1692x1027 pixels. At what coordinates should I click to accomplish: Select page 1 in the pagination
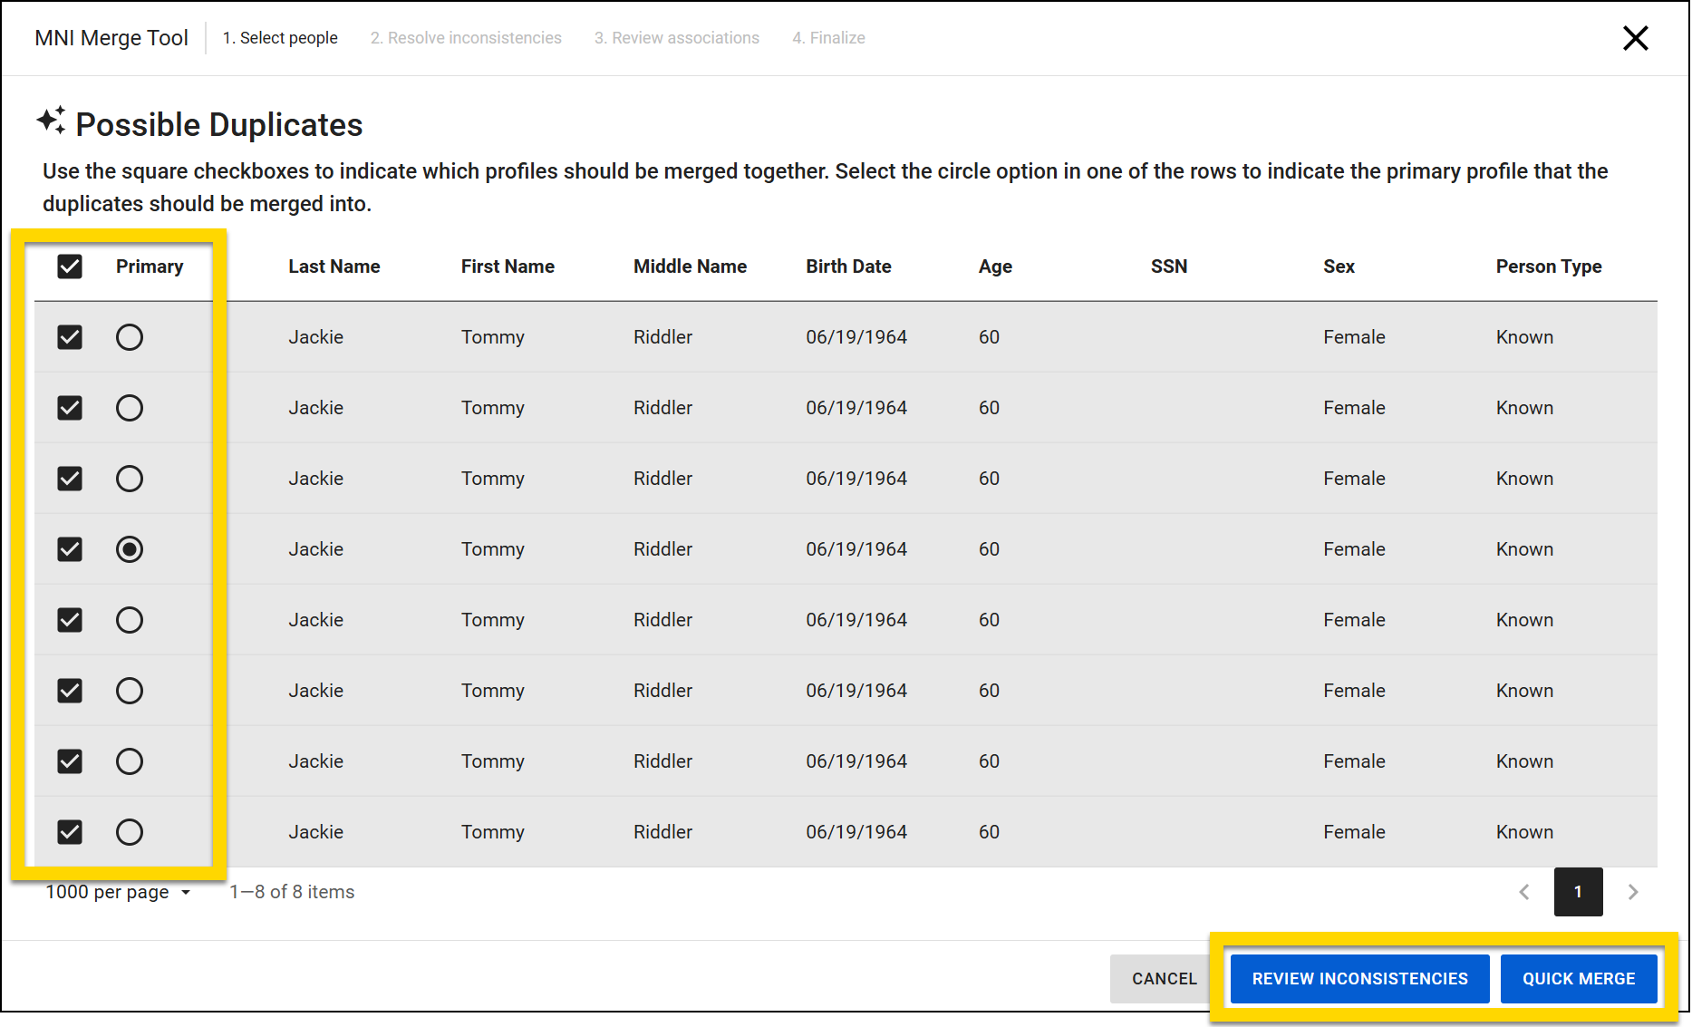coord(1579,892)
